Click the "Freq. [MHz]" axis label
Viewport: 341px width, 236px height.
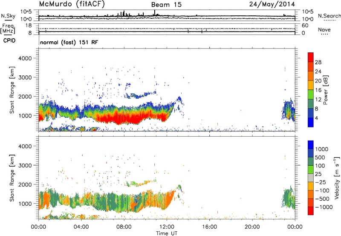point(8,29)
